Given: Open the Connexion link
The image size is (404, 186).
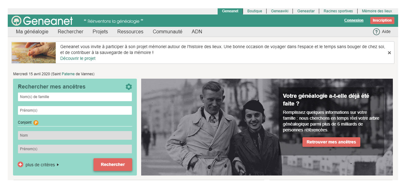Looking at the screenshot, I should (x=354, y=20).
